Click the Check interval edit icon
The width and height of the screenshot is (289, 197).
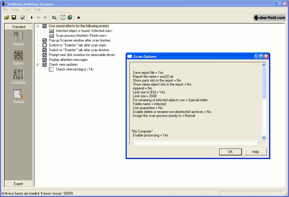(x=51, y=69)
